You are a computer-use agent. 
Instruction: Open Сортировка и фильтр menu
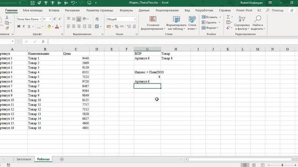coord(242,23)
